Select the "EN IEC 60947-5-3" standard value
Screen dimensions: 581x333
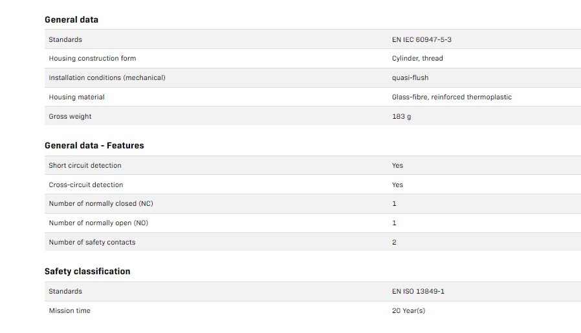click(421, 39)
